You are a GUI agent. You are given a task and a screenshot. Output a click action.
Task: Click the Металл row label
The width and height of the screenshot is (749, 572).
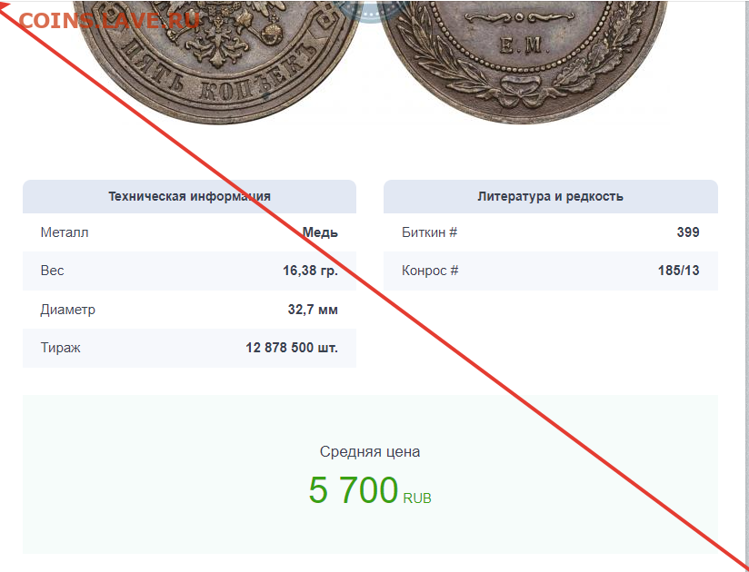coord(65,232)
